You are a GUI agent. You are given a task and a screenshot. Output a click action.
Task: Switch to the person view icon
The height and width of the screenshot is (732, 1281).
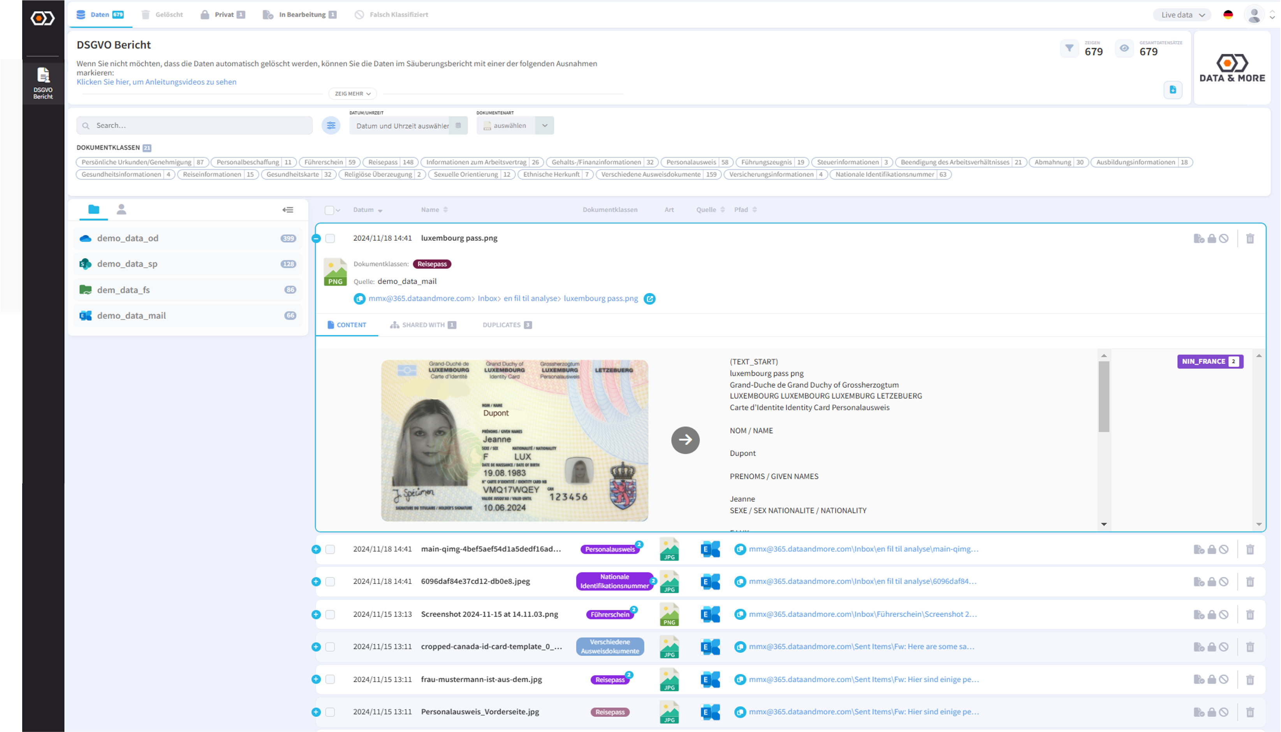coord(121,210)
